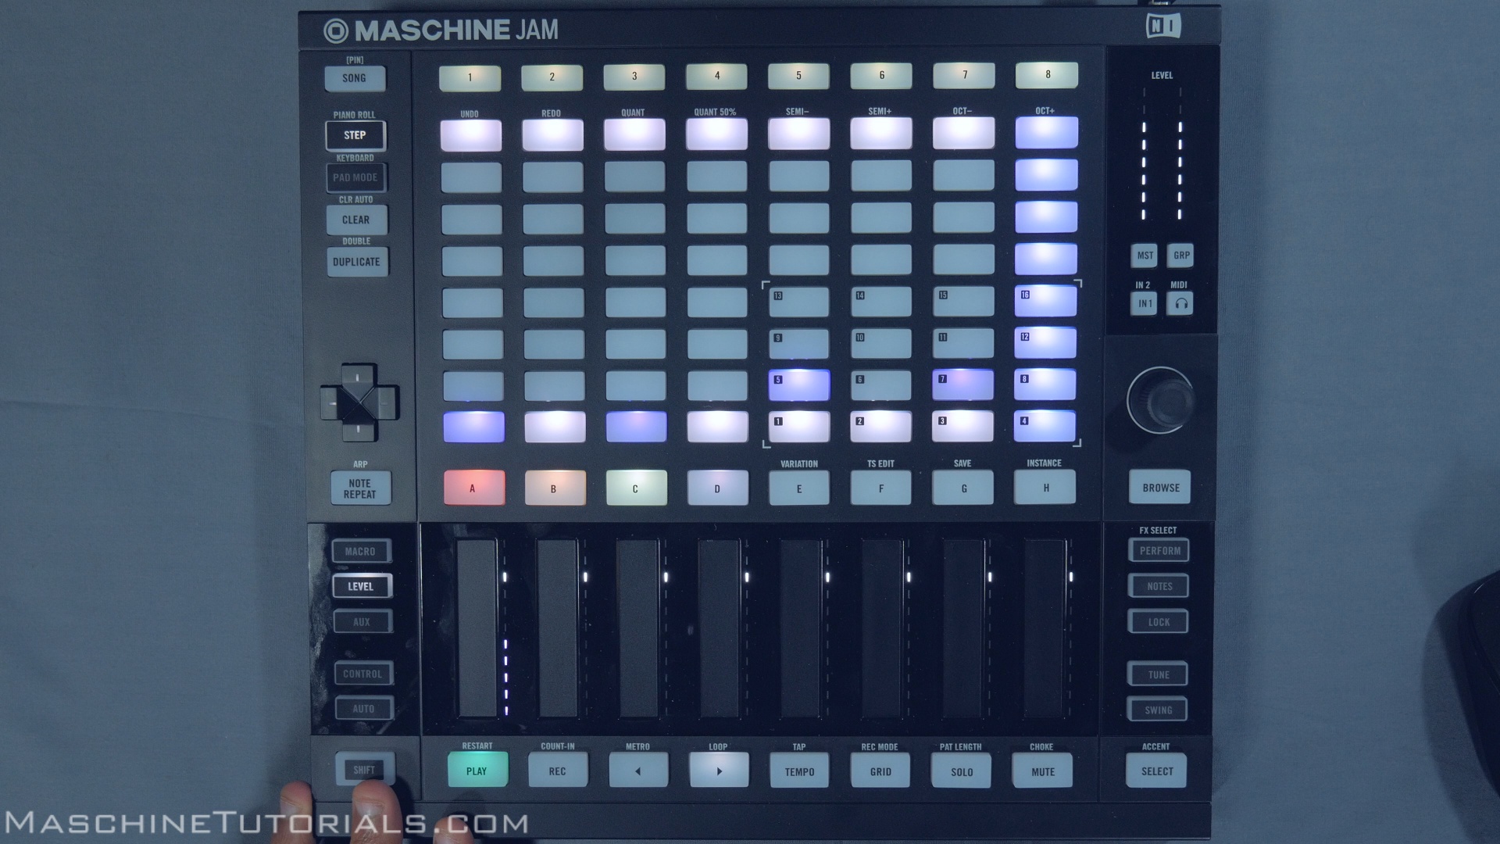Select scene button 8
This screenshot has height=844, width=1500.
pos(1047,74)
